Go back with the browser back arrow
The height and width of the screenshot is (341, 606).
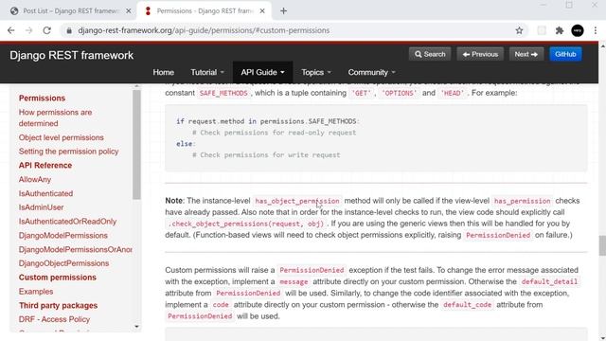(10, 30)
